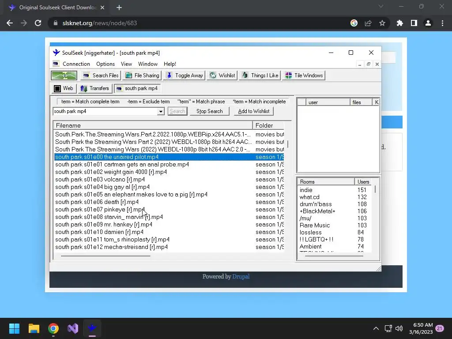452x339 pixels.
Task: Select 'South.Park.The.Streaming.Wars.Part.2.2022.1080p.WEBRip' row
Action: click(x=169, y=134)
